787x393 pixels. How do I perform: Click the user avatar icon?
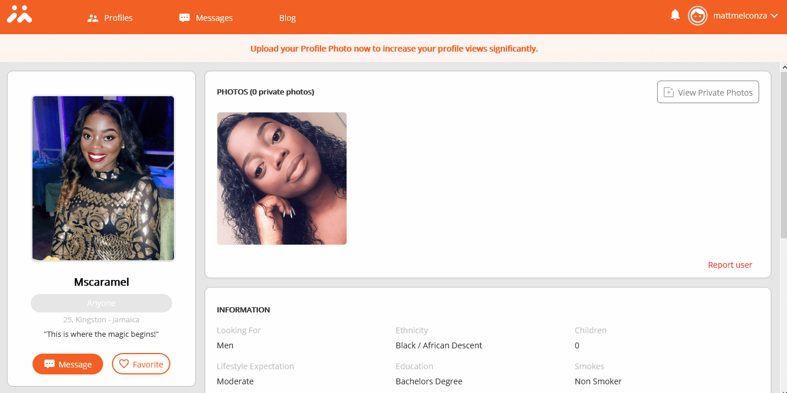pyautogui.click(x=698, y=16)
